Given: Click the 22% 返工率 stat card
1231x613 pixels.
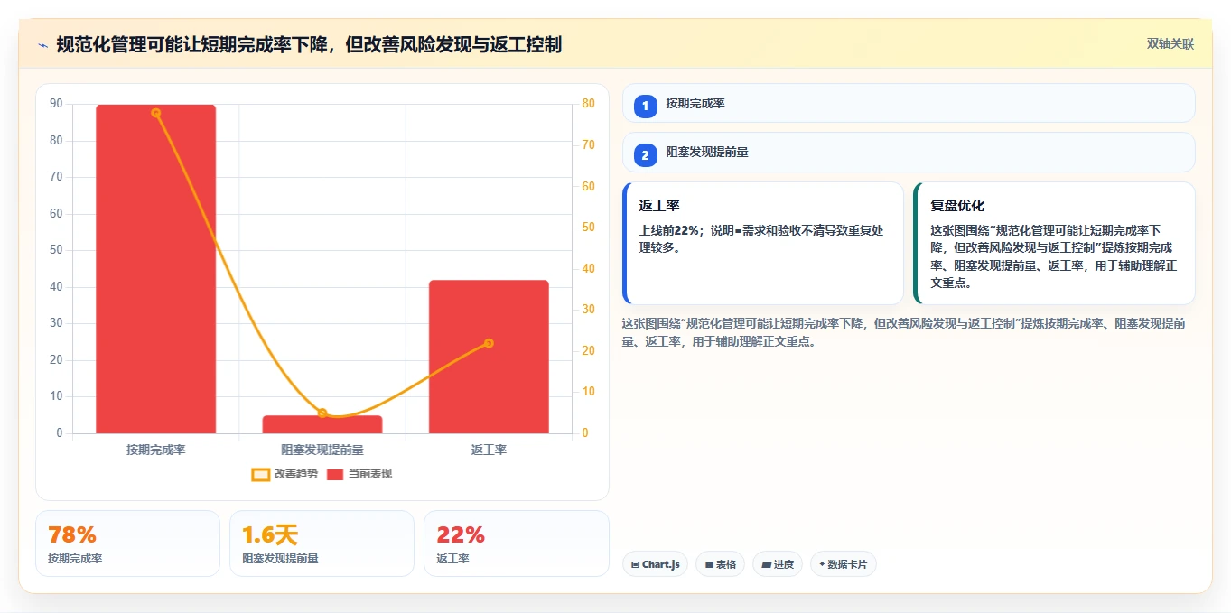Looking at the screenshot, I should coord(516,543).
